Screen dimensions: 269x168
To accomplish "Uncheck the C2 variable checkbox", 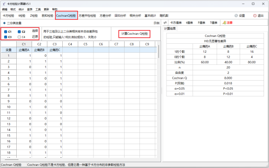I will tap(19, 32).
